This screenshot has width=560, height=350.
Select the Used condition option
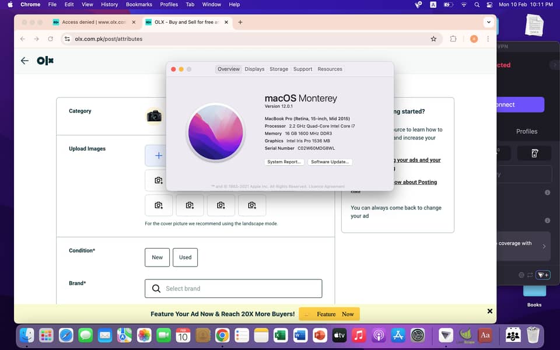pyautogui.click(x=185, y=257)
